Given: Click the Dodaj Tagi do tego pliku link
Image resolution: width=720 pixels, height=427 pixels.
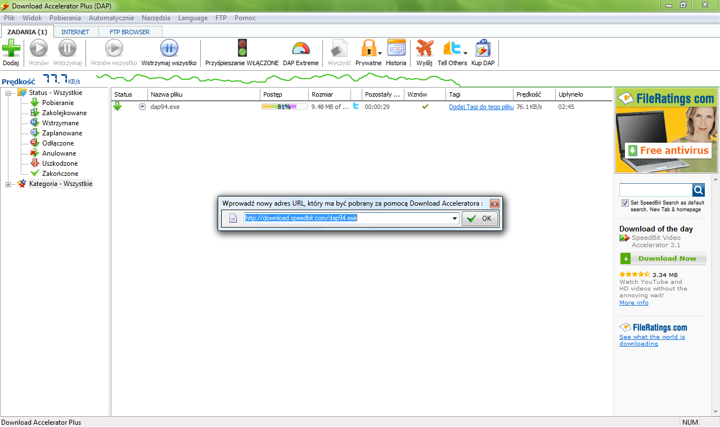Looking at the screenshot, I should point(481,107).
